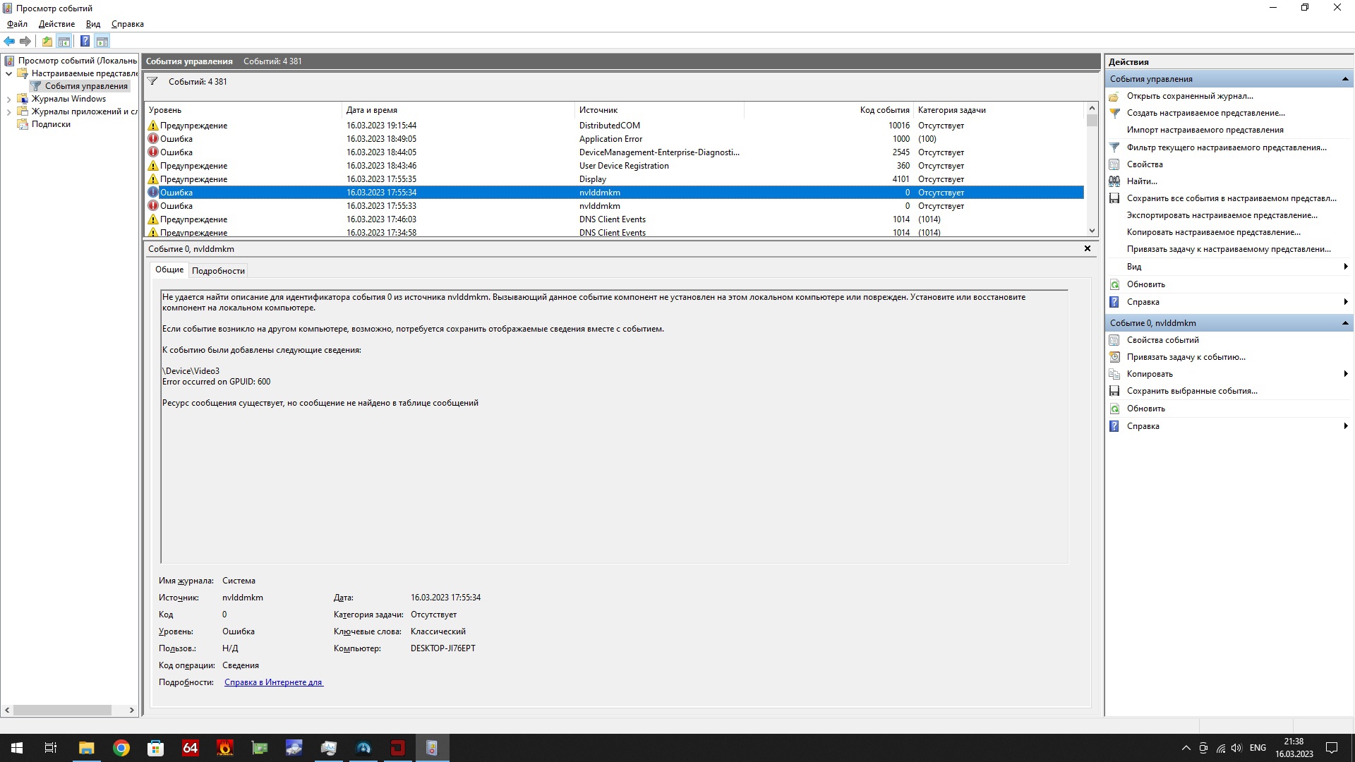
Task: Click Refresh under the Events section
Action: [x=1145, y=284]
